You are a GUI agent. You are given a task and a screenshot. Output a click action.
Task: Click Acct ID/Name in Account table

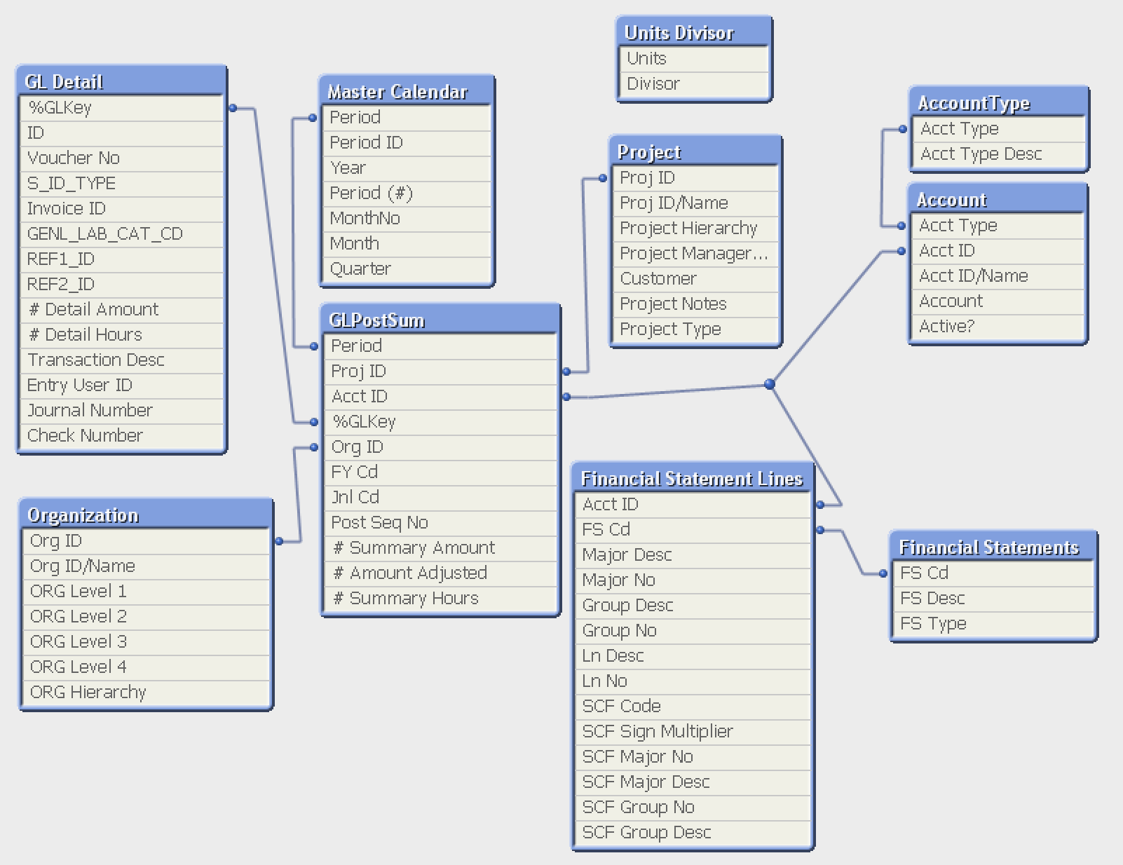998,276
